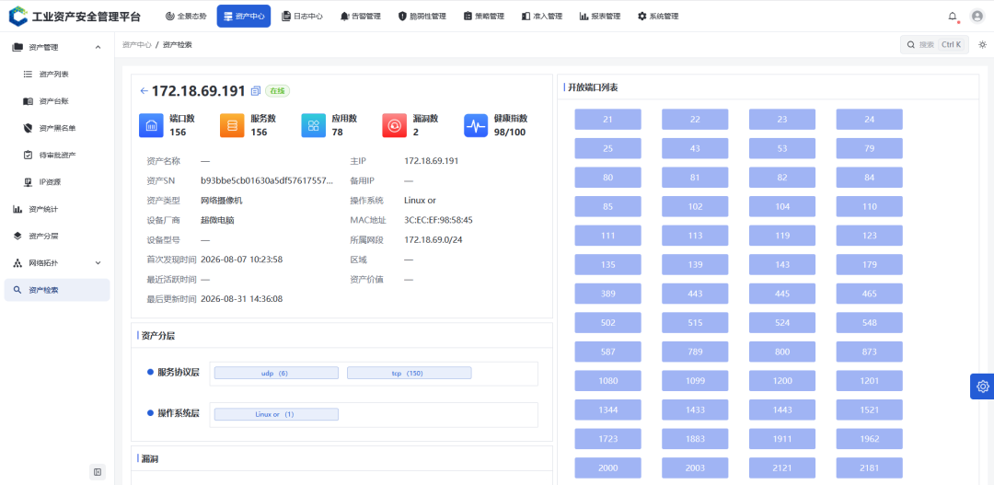Open the user avatar menu
The image size is (994, 485).
click(977, 17)
